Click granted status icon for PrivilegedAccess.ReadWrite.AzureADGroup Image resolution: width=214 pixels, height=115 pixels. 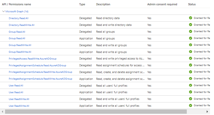(191, 58)
